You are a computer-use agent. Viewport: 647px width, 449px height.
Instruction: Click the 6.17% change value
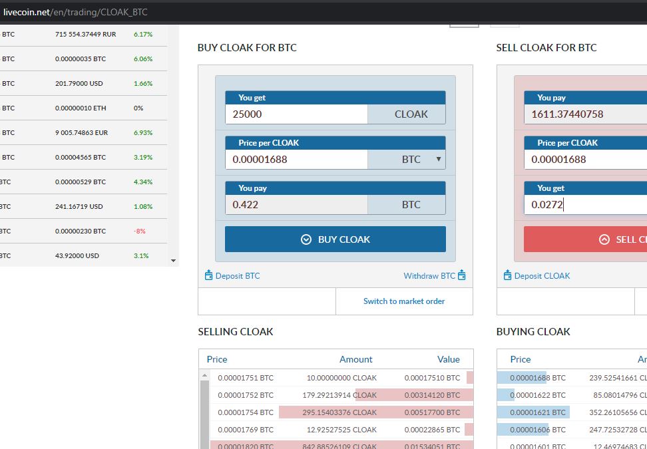pos(142,34)
